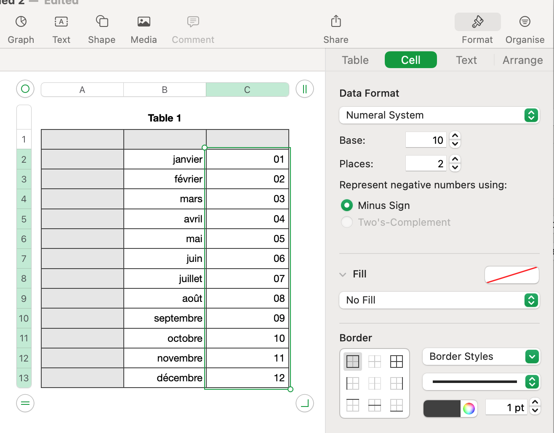The image size is (554, 433).
Task: Open the Border Styles dropdown
Action: [481, 356]
